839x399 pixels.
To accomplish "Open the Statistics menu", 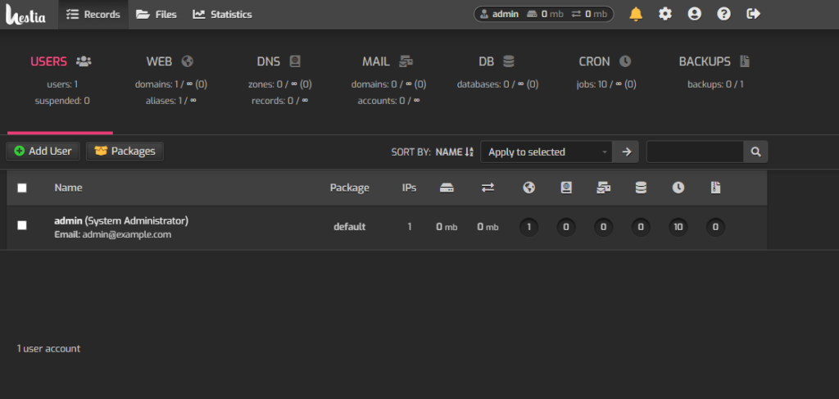I will [x=222, y=14].
